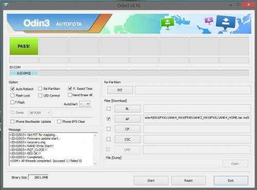
Task: Enable the LED Control checkbox
Action: click(40, 96)
